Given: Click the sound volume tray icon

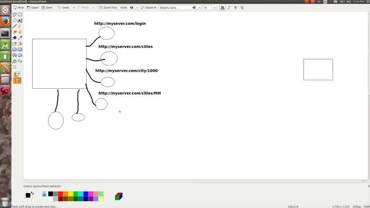Looking at the screenshot, I should tap(349, 2).
